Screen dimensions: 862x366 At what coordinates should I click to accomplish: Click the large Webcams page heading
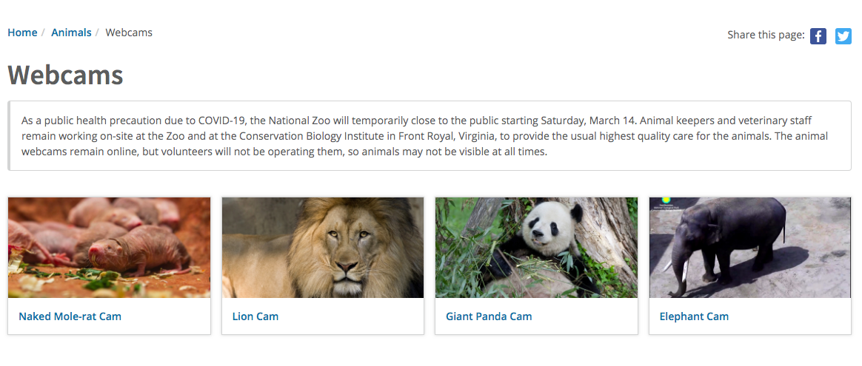point(65,75)
